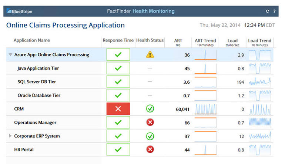Open ART trend sparkline for HR Portal
Image resolution: width=285 pixels, height=164 pixels.
[x=205, y=150]
